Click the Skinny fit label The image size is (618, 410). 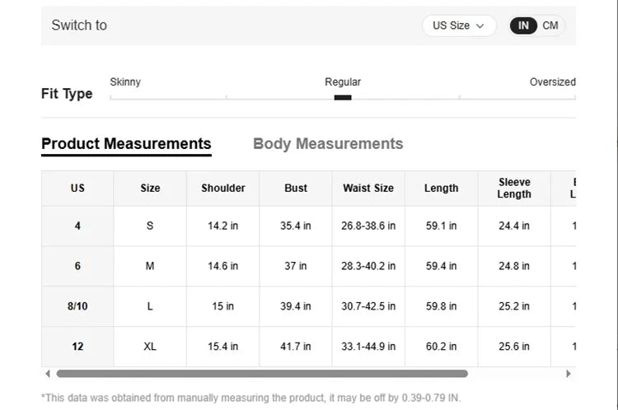[125, 82]
